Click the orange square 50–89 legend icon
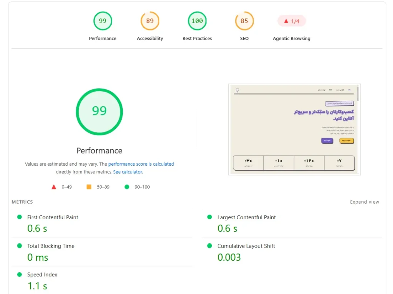The height and width of the screenshot is (294, 393). tap(89, 187)
